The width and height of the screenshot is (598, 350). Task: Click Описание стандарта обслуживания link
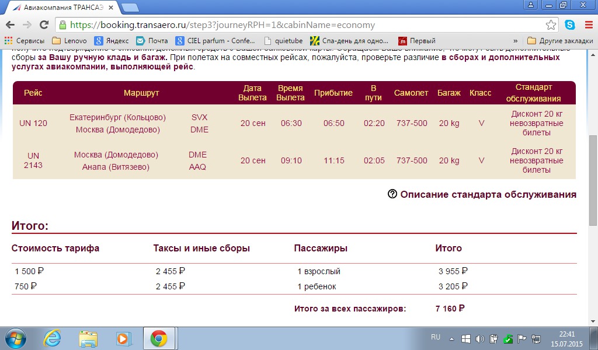point(488,195)
